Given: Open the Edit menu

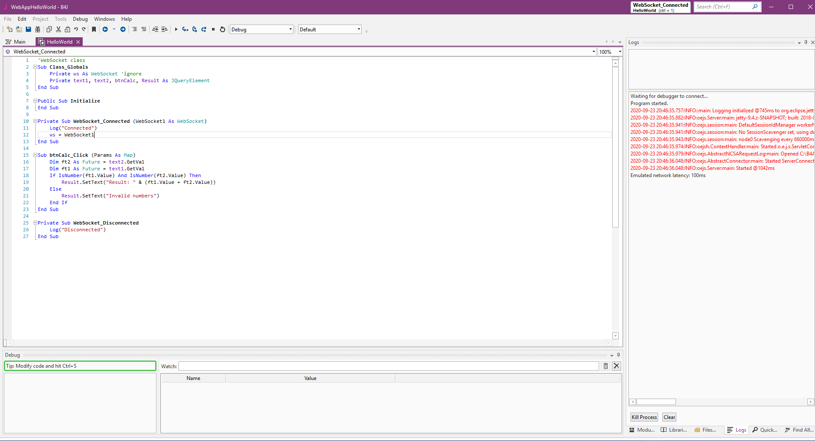Looking at the screenshot, I should click(22, 19).
